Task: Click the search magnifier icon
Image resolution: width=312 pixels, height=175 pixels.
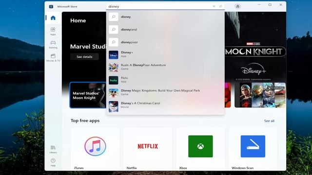Action: [x=221, y=6]
